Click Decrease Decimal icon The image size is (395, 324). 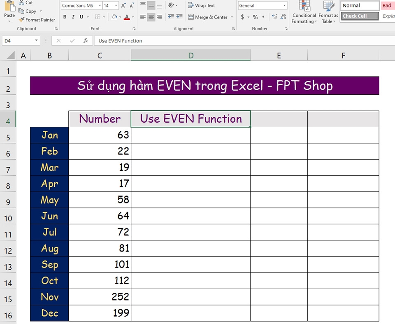[283, 17]
